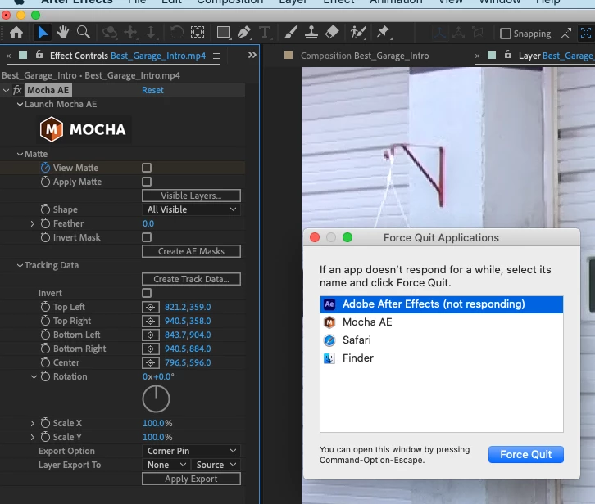Viewport: 595px width, 504px height.
Task: Collapse the Mocha AE effect group
Action: tap(6, 90)
